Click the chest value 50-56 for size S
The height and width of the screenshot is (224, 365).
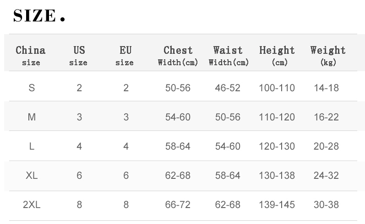point(178,88)
